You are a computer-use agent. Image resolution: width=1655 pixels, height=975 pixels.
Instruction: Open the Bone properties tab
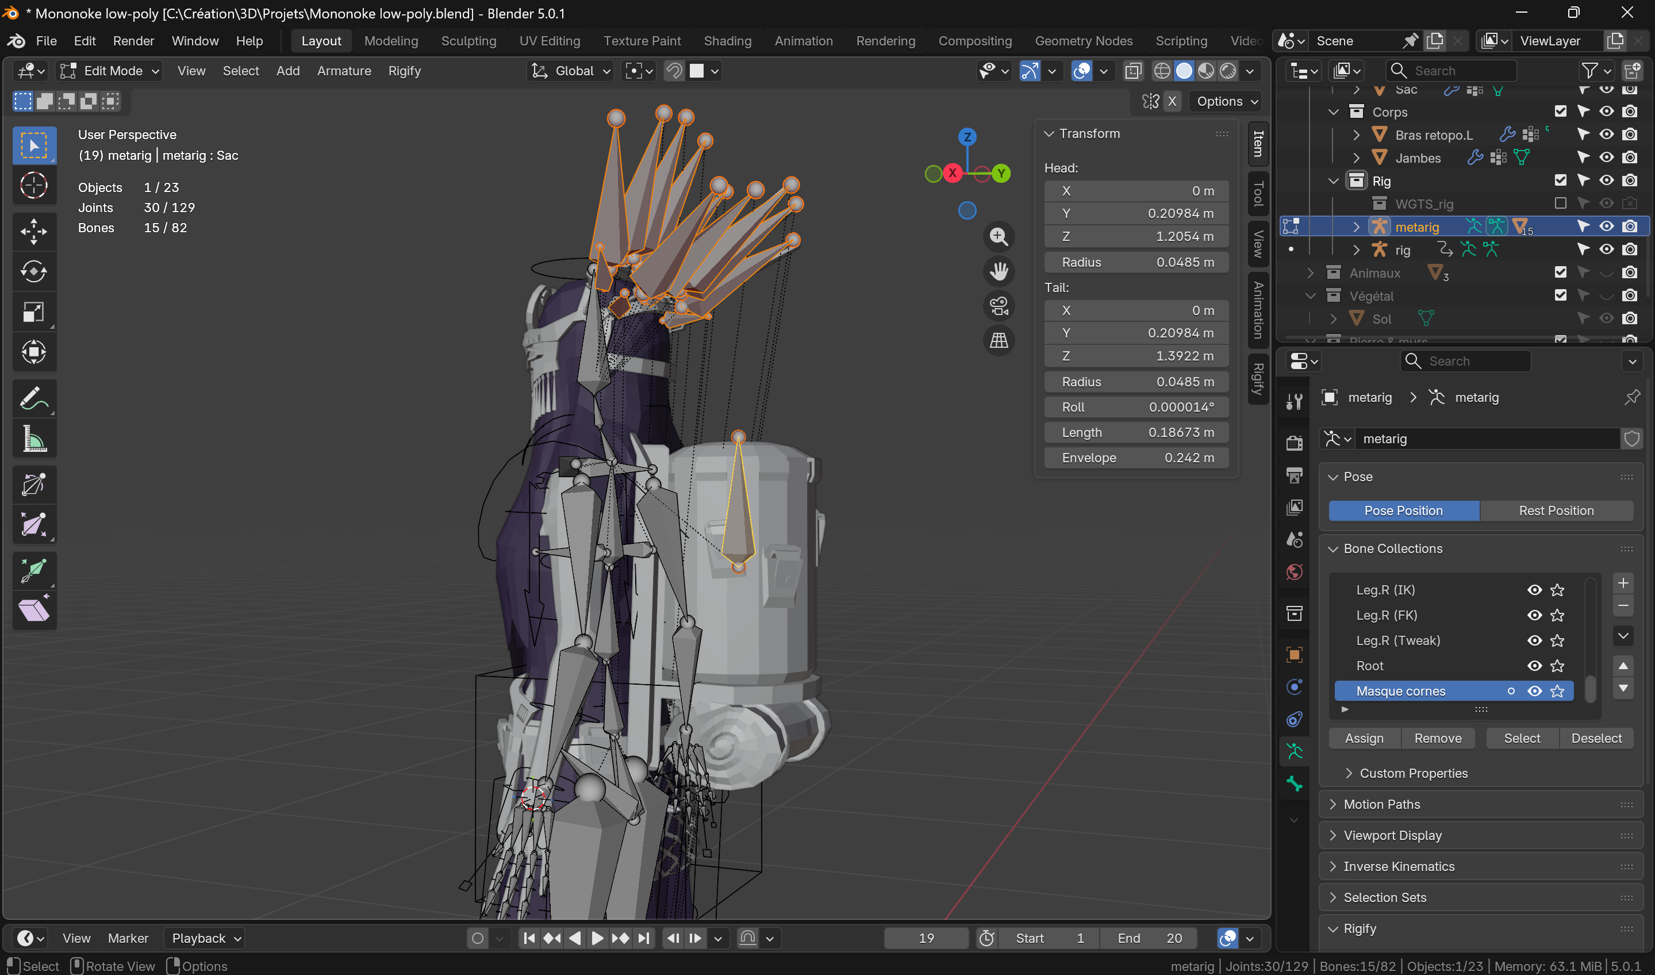pyautogui.click(x=1293, y=784)
